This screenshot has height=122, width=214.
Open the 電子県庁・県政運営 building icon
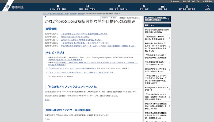(187, 6)
